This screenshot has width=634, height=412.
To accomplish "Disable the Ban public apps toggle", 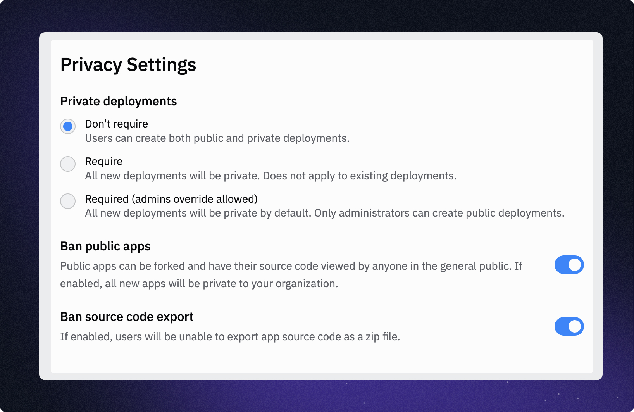I will [569, 265].
